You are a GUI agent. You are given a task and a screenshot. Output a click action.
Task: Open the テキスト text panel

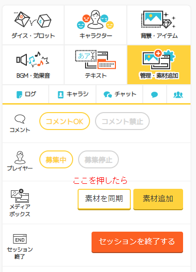[96, 65]
